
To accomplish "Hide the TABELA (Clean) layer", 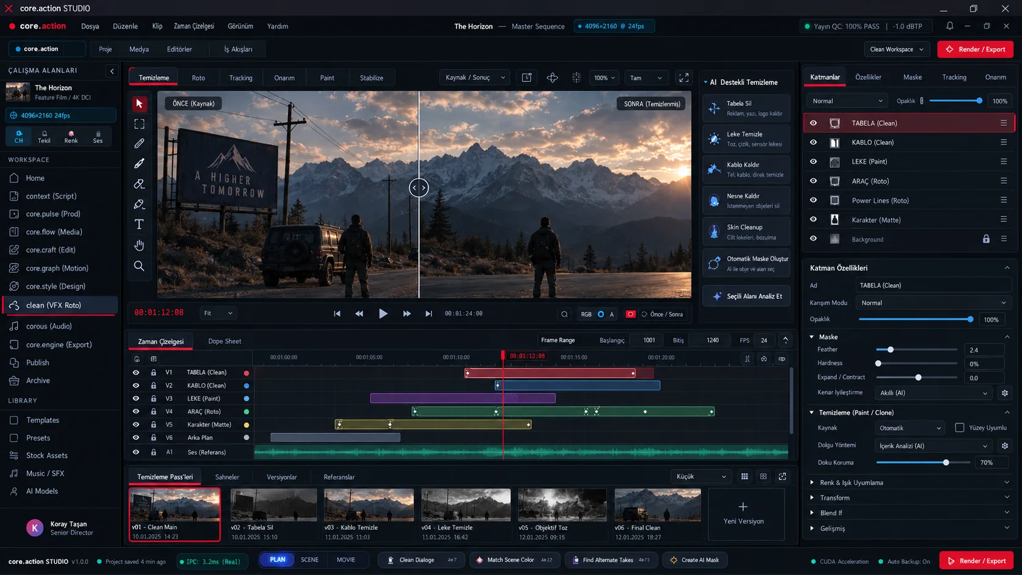I will click(814, 123).
